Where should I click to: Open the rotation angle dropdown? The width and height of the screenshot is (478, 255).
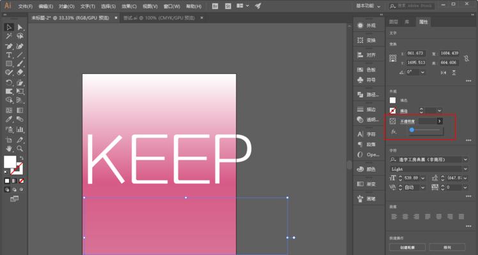click(x=422, y=72)
